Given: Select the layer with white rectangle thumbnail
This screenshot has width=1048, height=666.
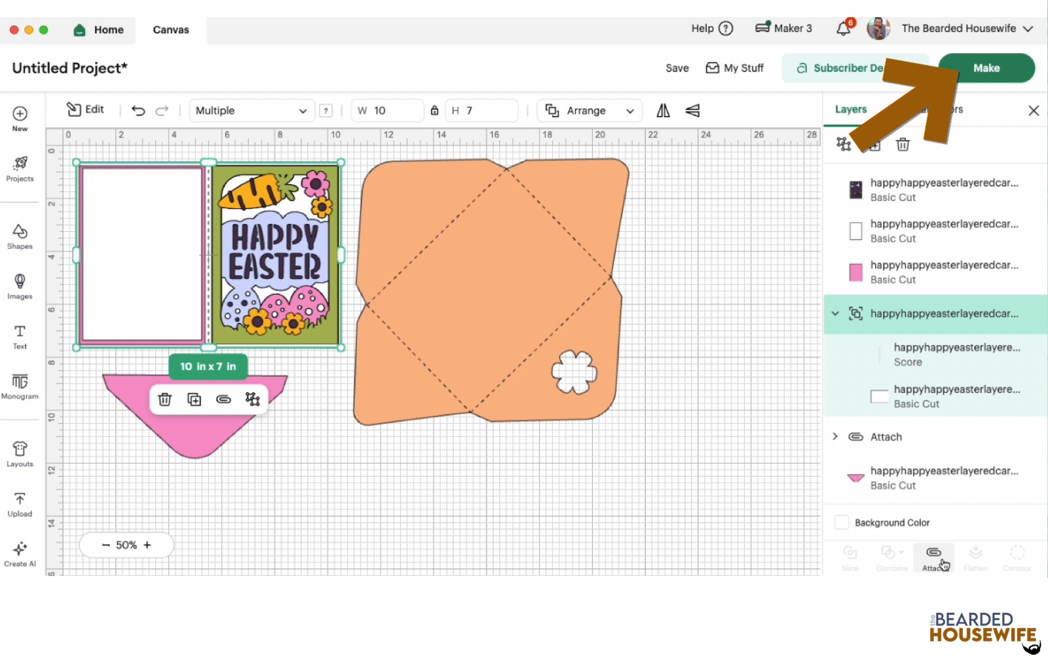Looking at the screenshot, I should click(x=935, y=231).
